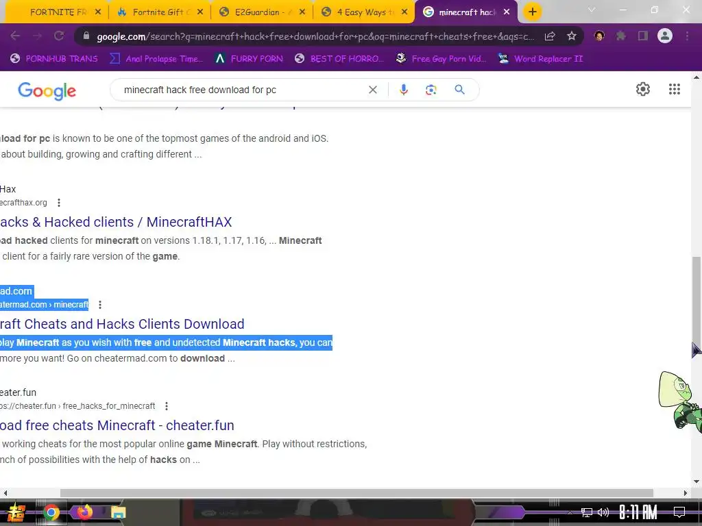Click the horizontal scroll right arrow
The image size is (702, 526).
click(x=686, y=493)
